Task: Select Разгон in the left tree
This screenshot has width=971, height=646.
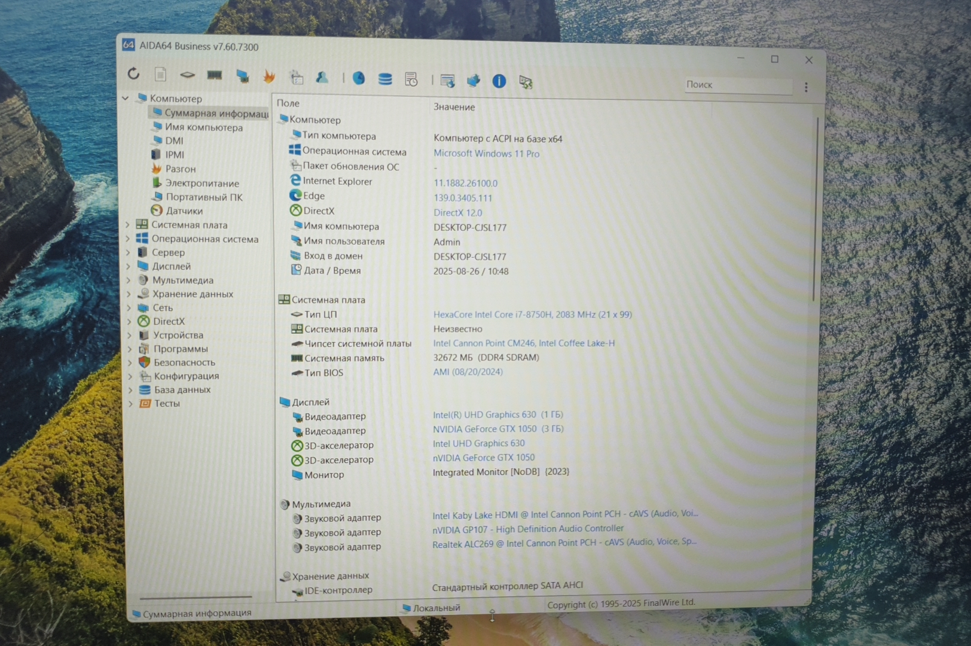Action: point(174,169)
